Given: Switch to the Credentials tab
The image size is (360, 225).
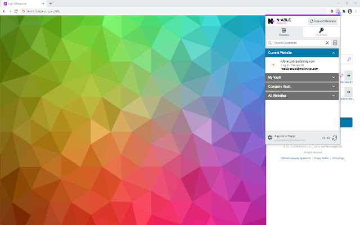Looking at the screenshot, I should [x=321, y=32].
